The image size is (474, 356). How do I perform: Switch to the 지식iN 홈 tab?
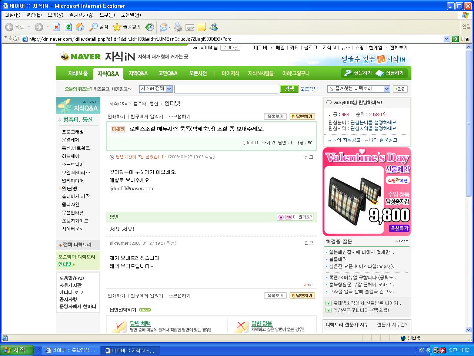coord(78,73)
